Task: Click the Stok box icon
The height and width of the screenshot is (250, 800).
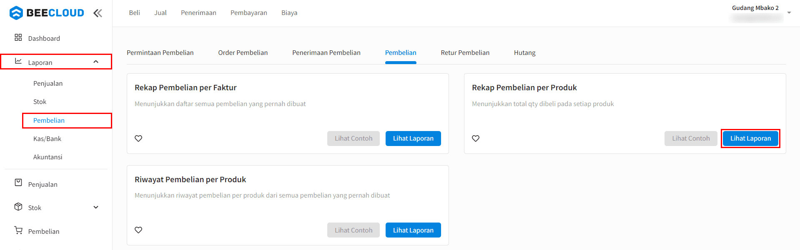Action: click(x=18, y=207)
